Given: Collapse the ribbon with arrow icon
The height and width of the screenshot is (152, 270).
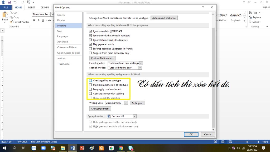Looking at the screenshot, I should [267, 27].
